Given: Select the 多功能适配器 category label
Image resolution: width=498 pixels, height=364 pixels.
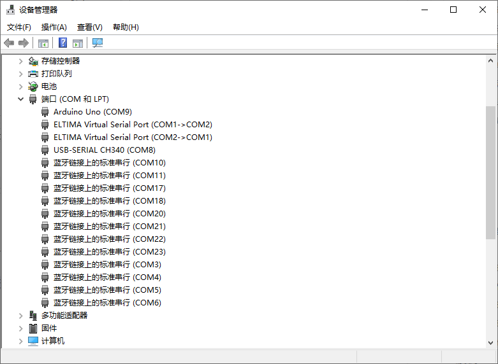Looking at the screenshot, I should click(x=64, y=315).
